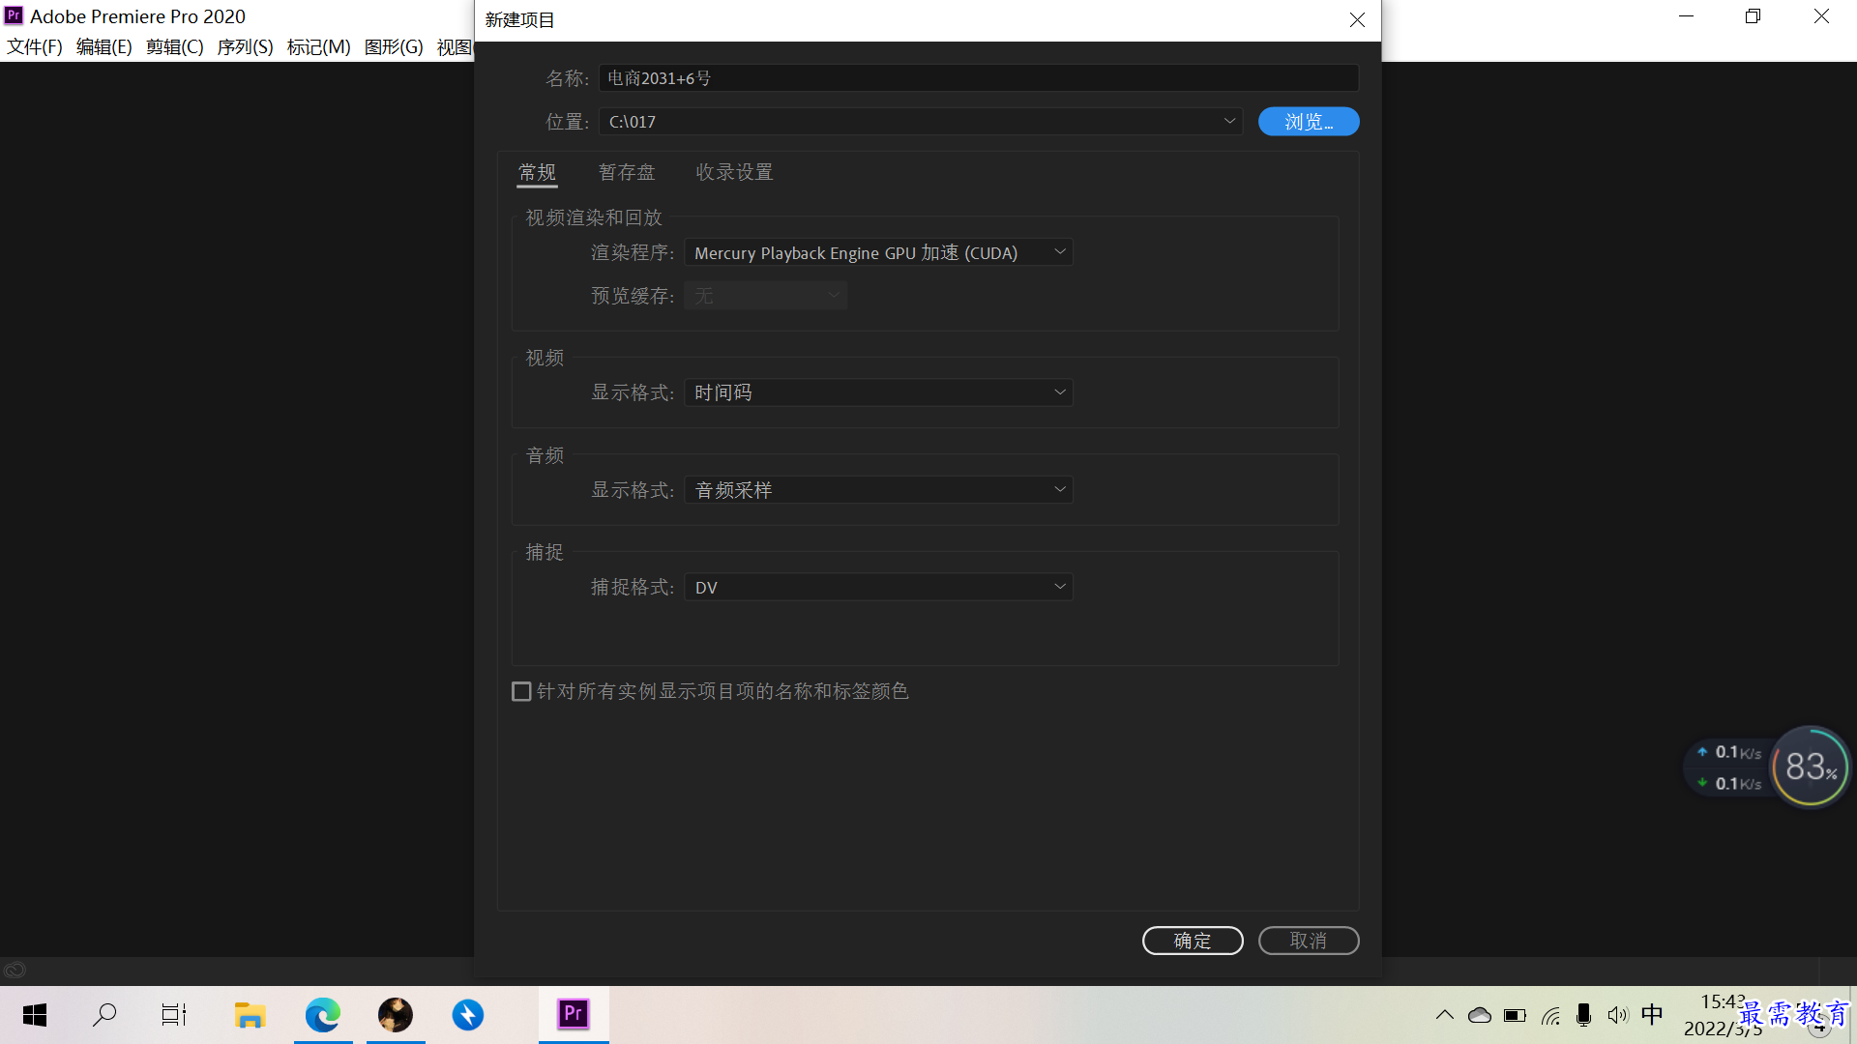
Task: Open the 渲染程序 renderer dropdown
Action: click(878, 252)
